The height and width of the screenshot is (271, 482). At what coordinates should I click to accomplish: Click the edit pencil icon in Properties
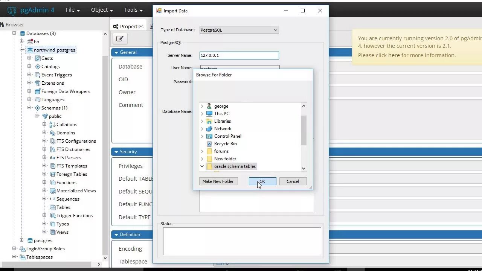coord(120,38)
